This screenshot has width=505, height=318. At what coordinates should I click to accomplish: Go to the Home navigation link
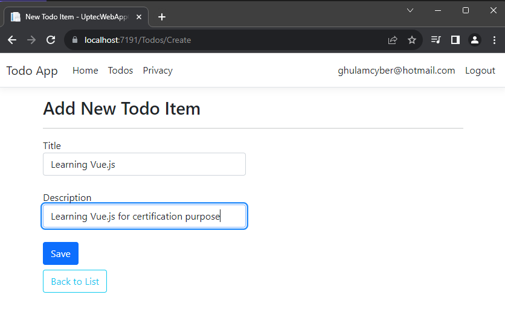(85, 71)
